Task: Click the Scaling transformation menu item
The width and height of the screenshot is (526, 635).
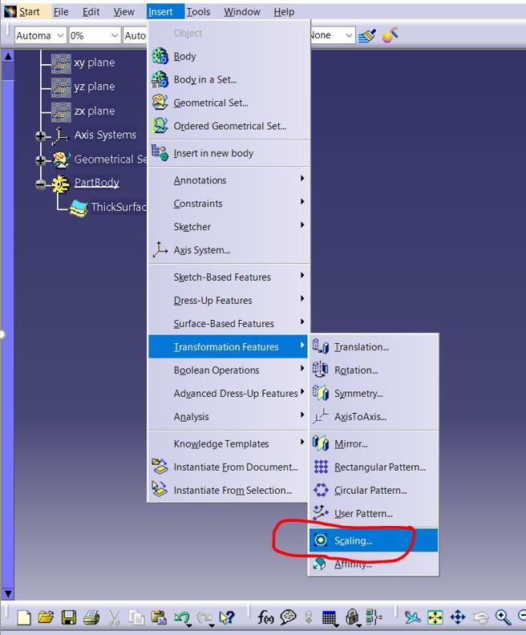Action: [x=353, y=540]
